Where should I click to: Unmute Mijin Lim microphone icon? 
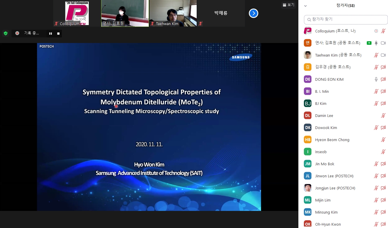click(x=376, y=200)
